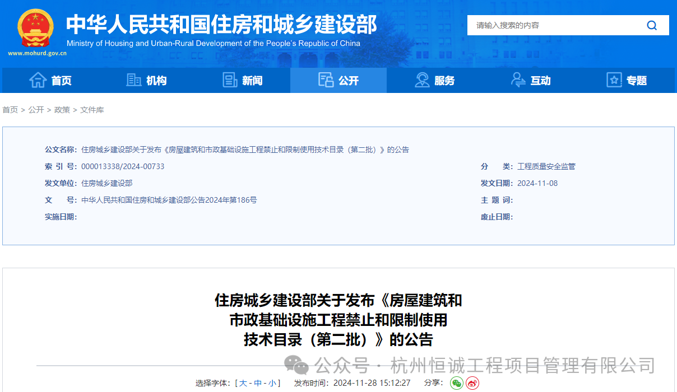Click the national emblem logo
The width and height of the screenshot is (677, 392).
click(35, 28)
